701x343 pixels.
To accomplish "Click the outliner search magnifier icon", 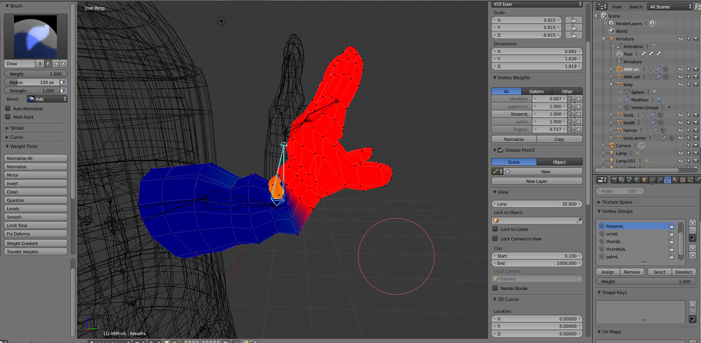I will [698, 6].
